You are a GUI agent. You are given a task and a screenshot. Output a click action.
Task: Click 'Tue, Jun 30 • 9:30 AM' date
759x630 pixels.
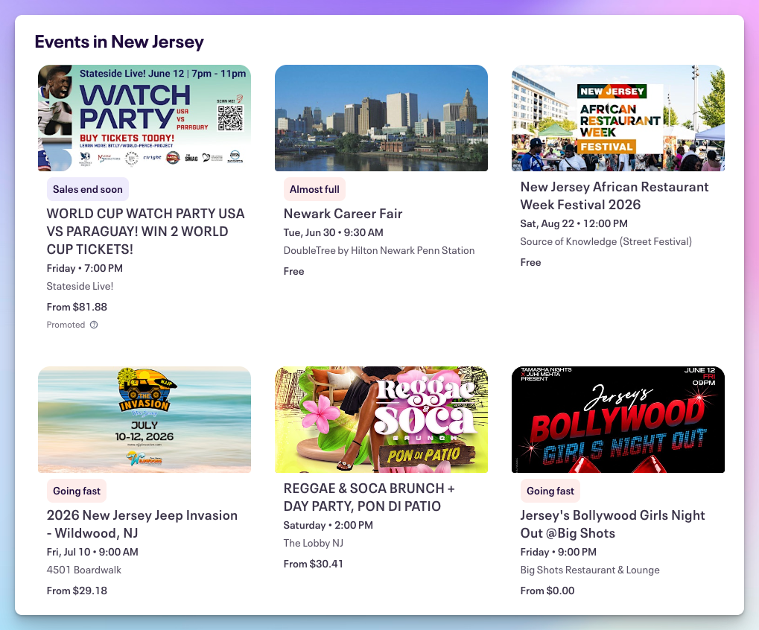[x=333, y=232]
